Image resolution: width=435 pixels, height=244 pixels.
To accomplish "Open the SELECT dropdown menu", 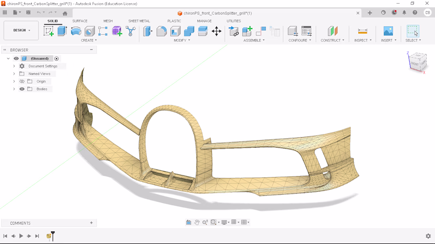I will (413, 40).
